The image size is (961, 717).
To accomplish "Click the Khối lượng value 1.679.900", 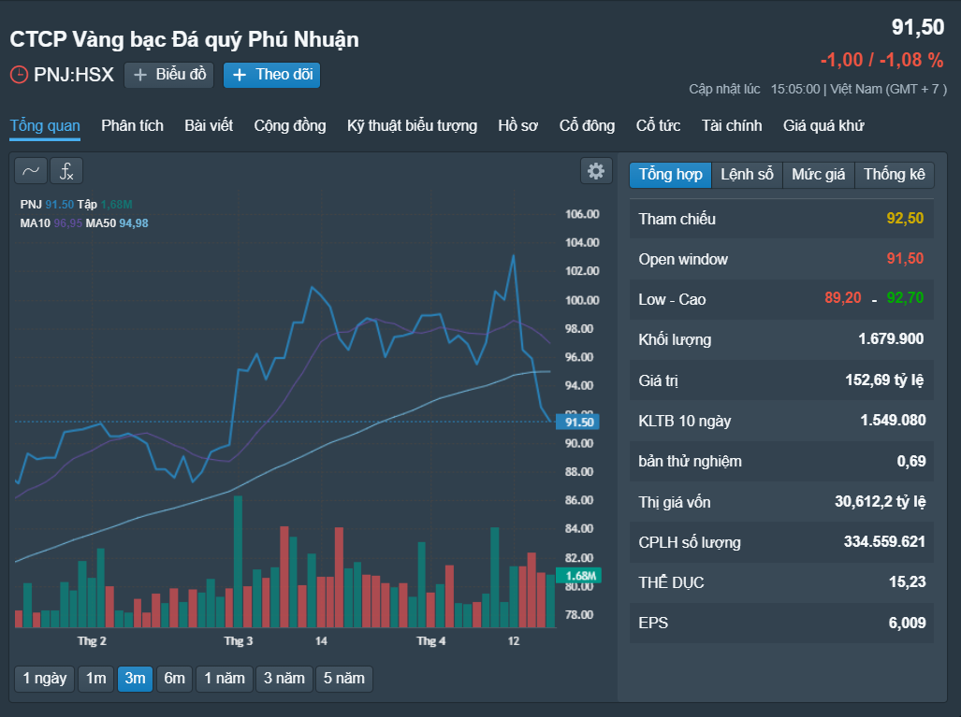I will pyautogui.click(x=891, y=338).
